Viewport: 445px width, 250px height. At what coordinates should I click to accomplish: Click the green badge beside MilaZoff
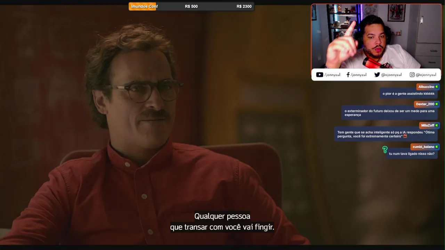(x=437, y=125)
